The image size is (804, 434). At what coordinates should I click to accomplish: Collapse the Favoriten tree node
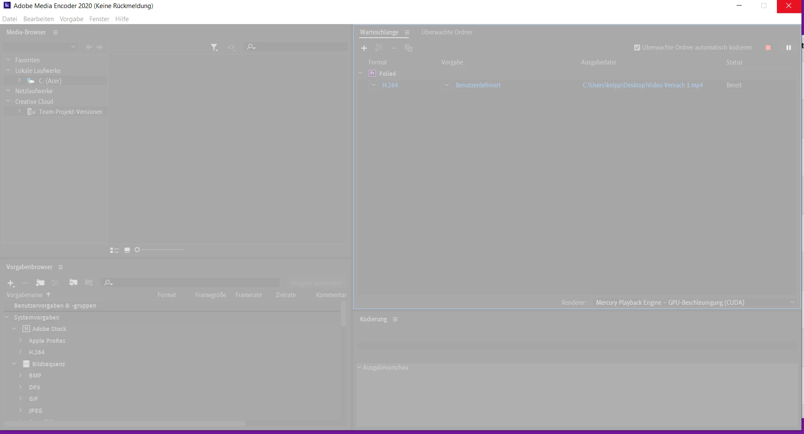coord(8,60)
